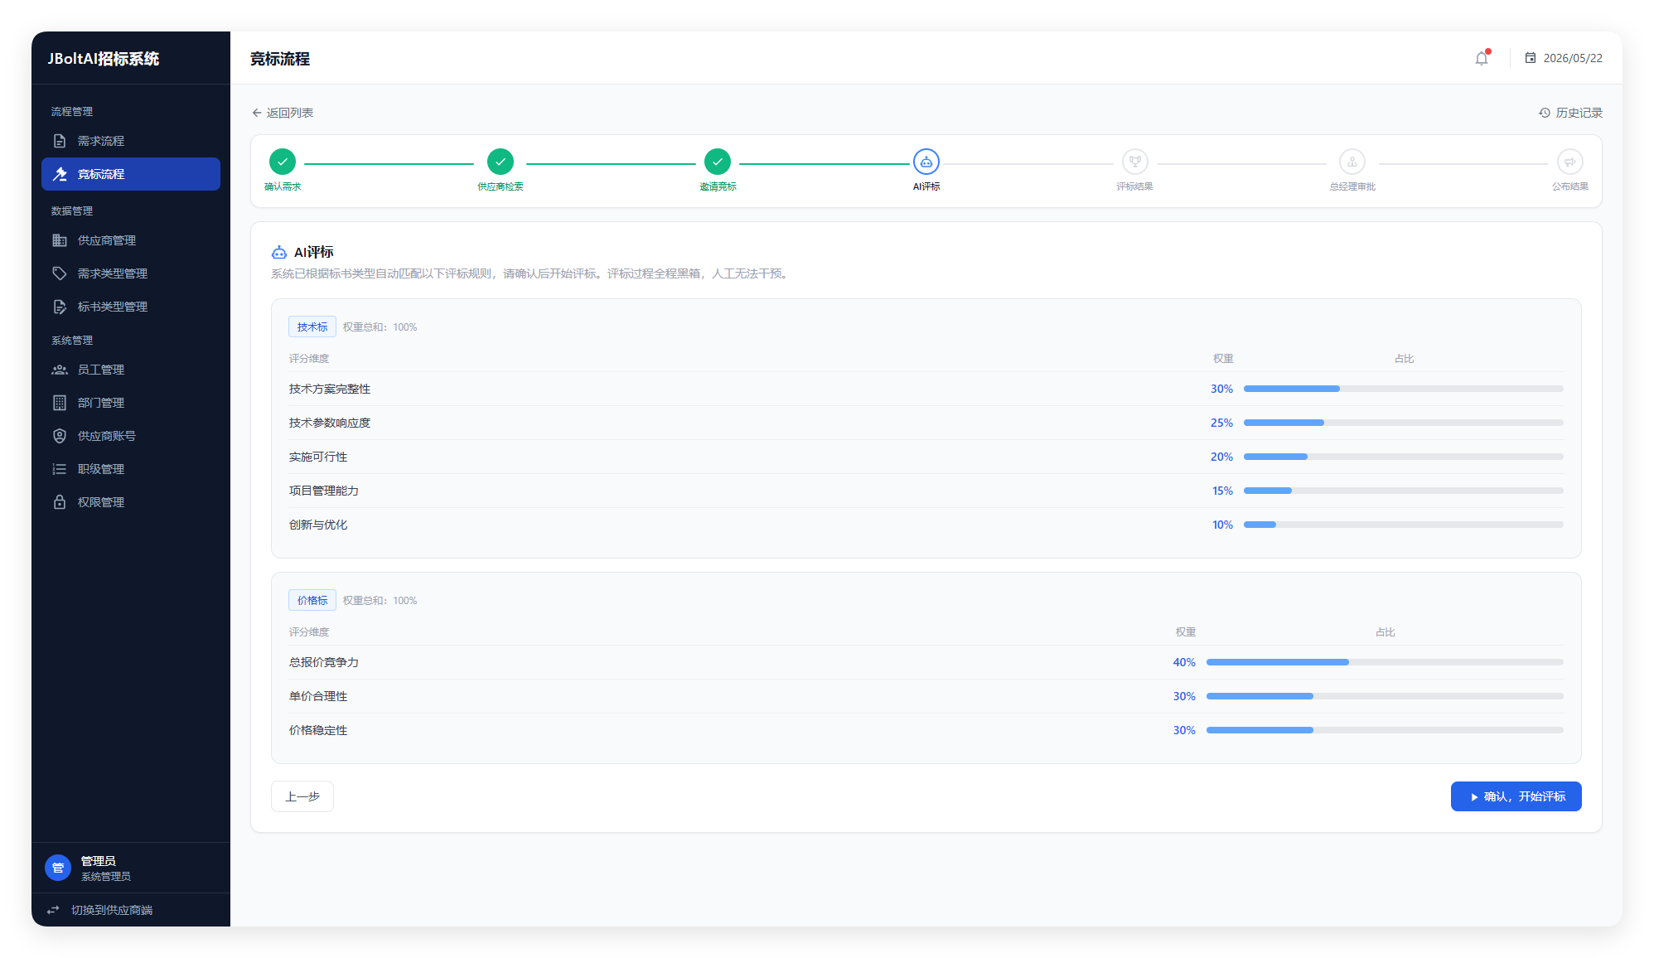Click the 竞标流程 gavel icon
The width and height of the screenshot is (1654, 958).
coord(60,174)
